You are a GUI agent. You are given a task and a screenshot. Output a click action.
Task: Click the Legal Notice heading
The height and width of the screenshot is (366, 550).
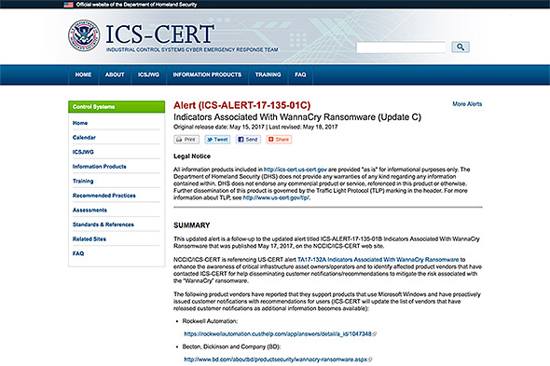(x=192, y=156)
